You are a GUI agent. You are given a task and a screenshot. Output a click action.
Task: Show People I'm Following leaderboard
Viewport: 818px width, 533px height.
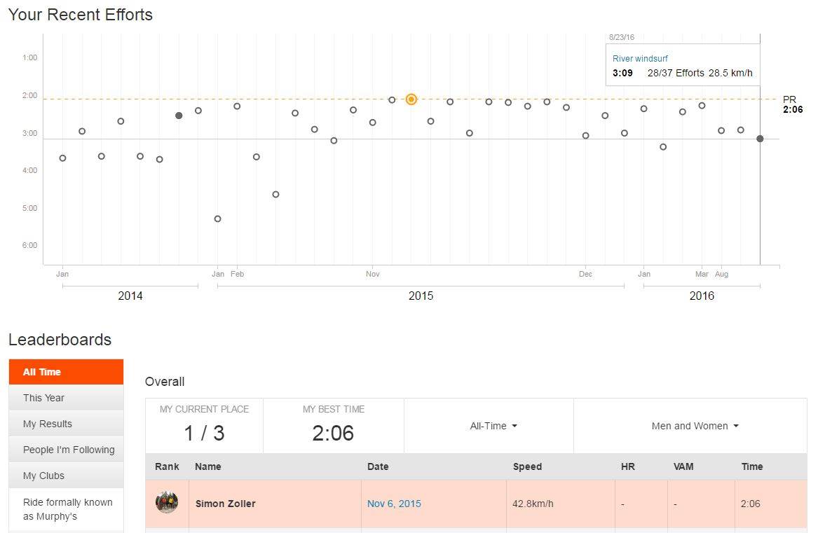66,450
